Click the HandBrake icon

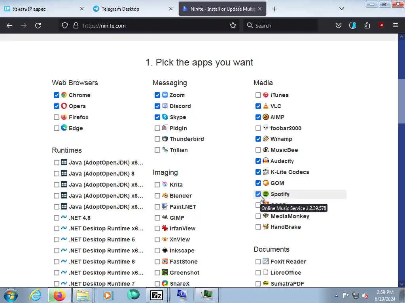pos(265,227)
